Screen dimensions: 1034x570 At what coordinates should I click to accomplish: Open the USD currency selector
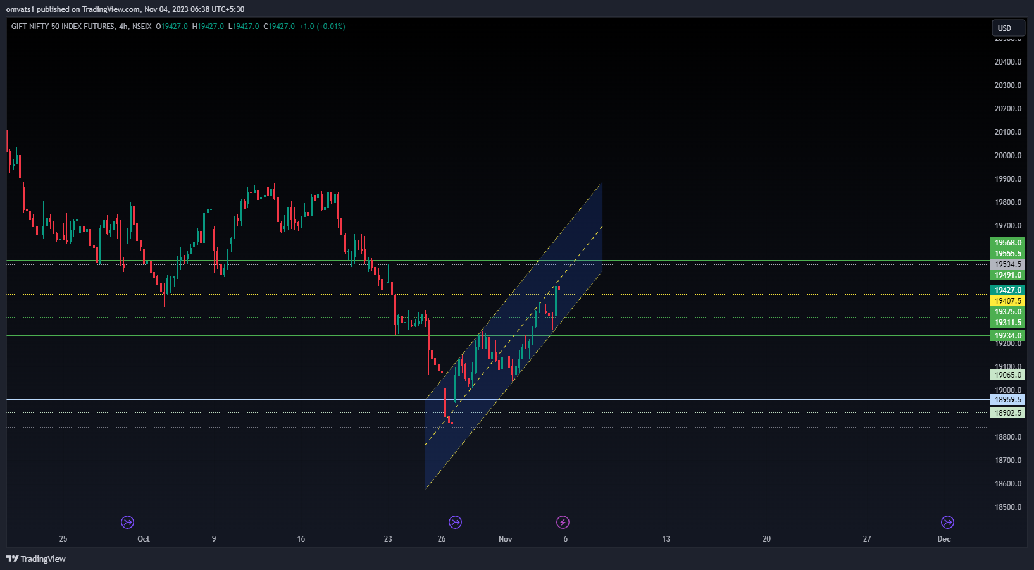click(1008, 28)
